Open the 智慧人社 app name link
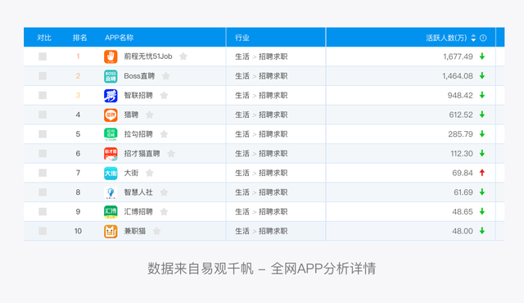This screenshot has height=303, width=524. [x=138, y=192]
